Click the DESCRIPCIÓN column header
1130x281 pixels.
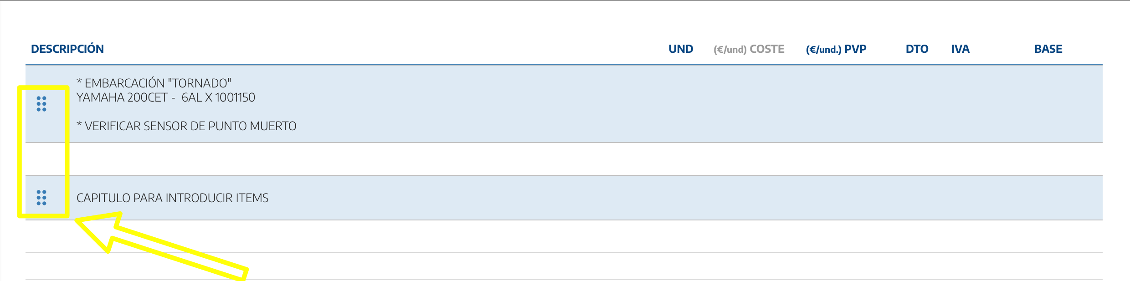click(67, 49)
